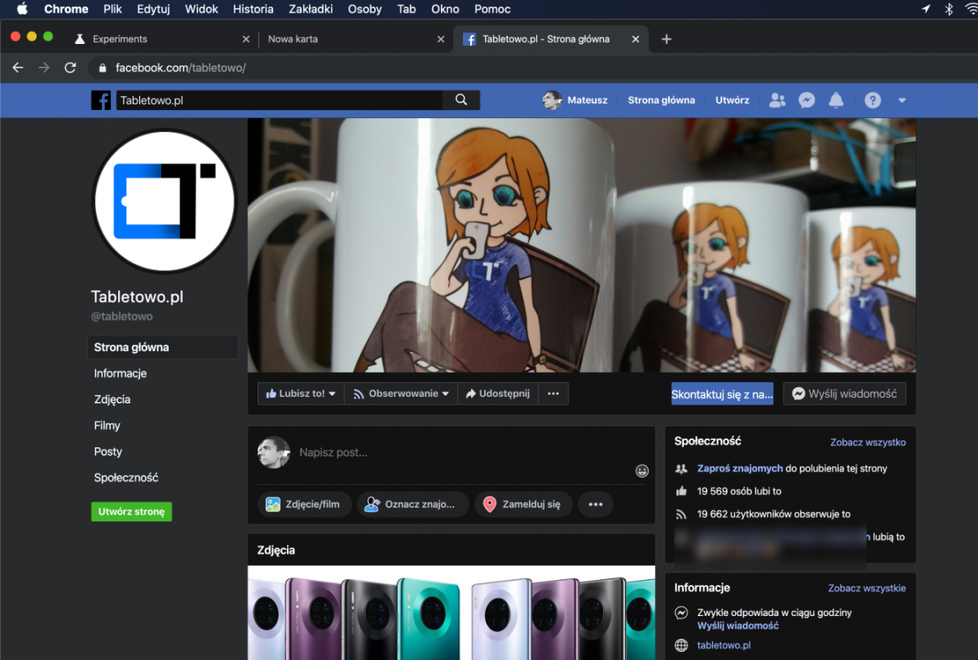Screen dimensions: 978x660
Task: Expand the Lubisz to! dropdown
Action: click(x=301, y=394)
